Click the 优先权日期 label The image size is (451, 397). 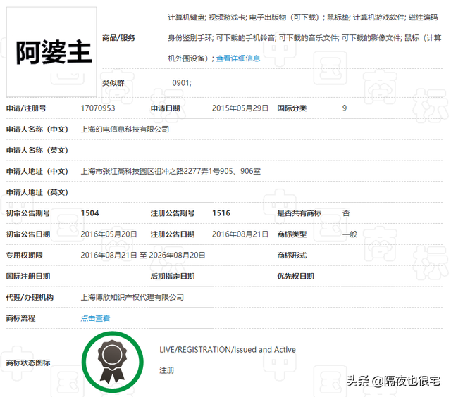point(295,276)
